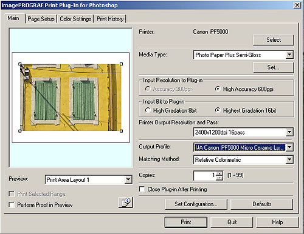Click the Print button
Image resolution: width=304 pixels, height=234 pixels.
[186, 222]
